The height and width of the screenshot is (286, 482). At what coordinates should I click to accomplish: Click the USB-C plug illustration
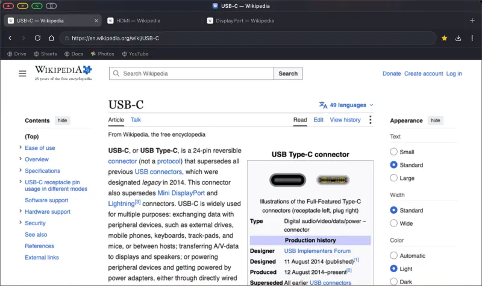(x=333, y=180)
